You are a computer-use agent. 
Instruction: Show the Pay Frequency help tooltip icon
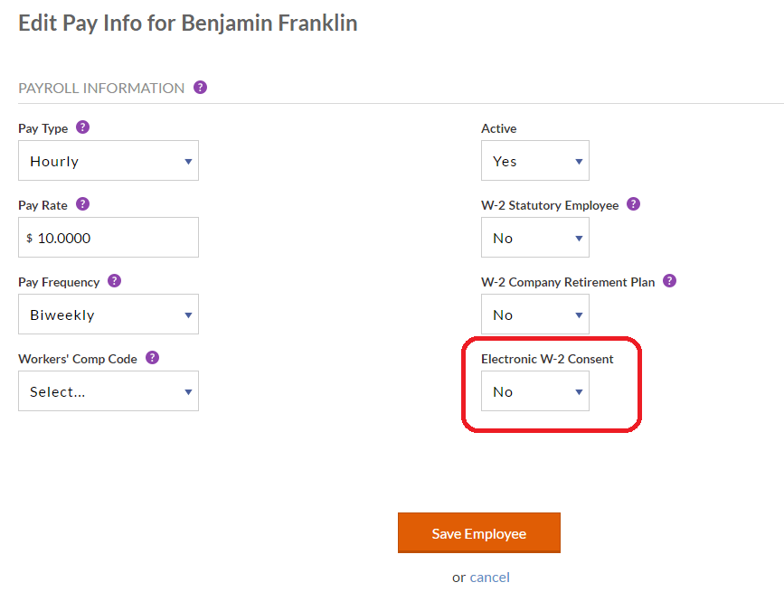115,281
